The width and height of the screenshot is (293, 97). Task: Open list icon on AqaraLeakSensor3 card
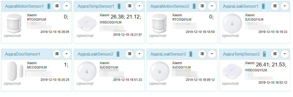pos(202,54)
